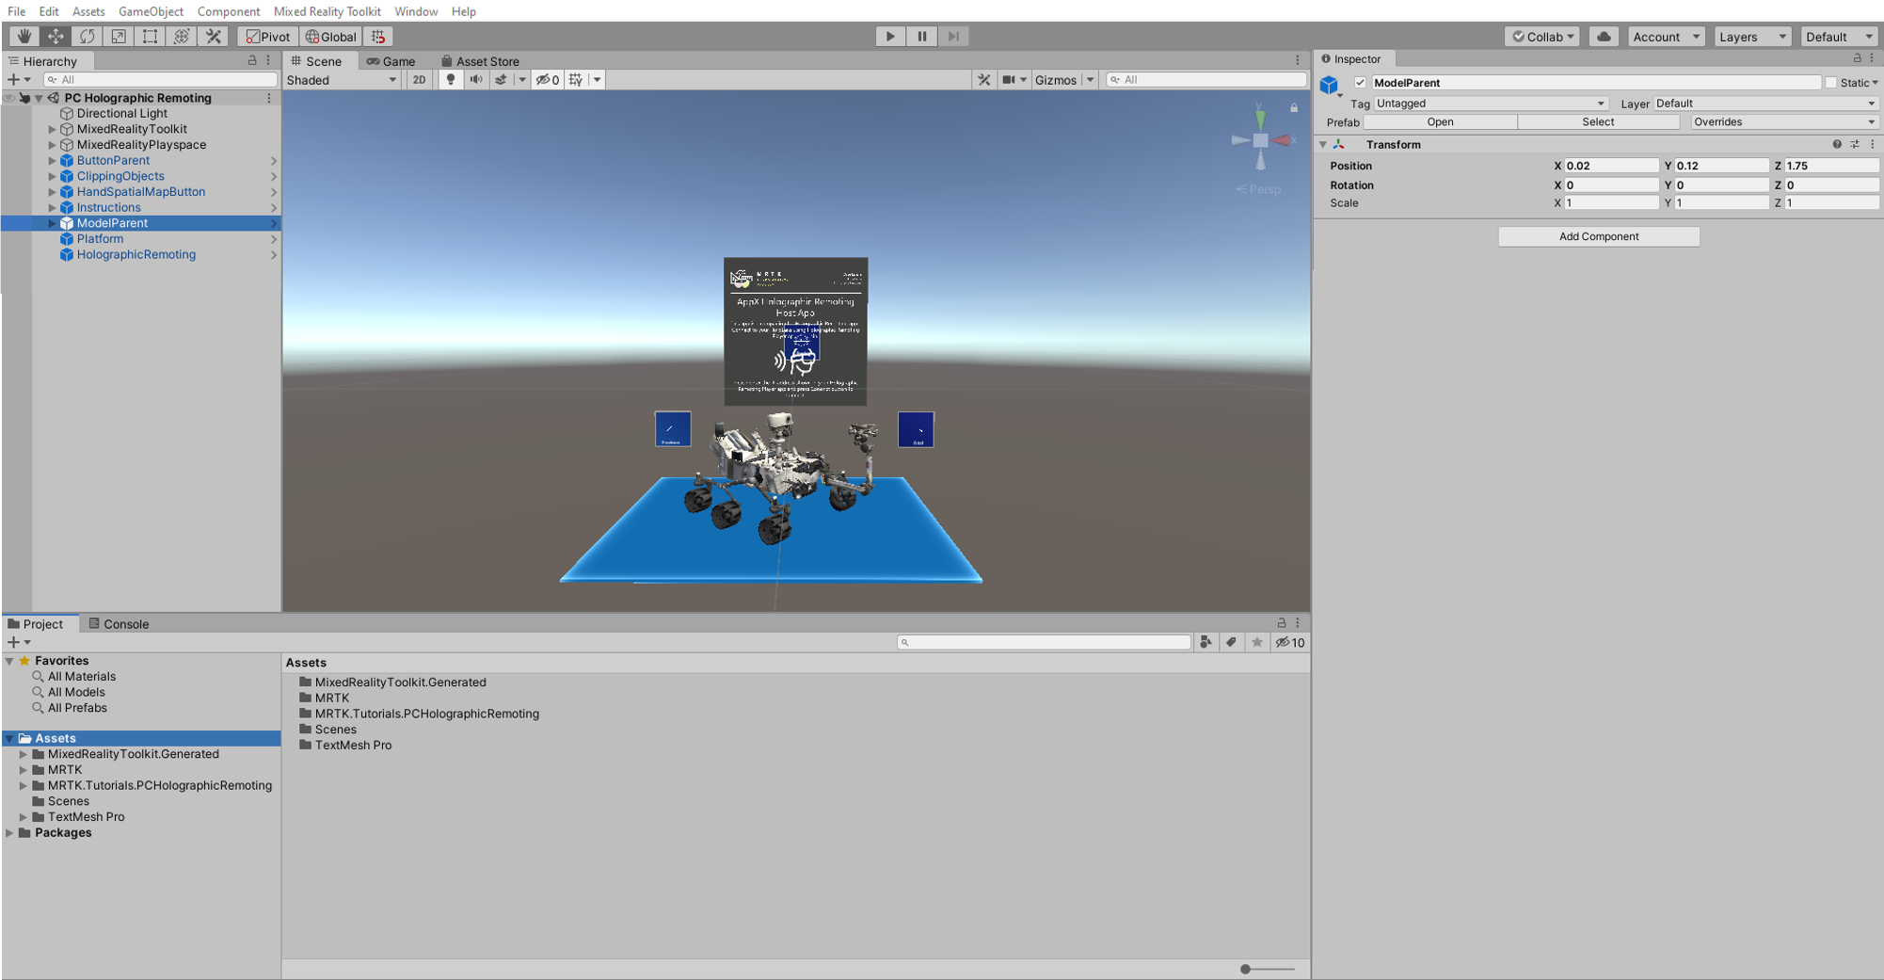The width and height of the screenshot is (1884, 980).
Task: Click the Pause button
Action: point(921,37)
